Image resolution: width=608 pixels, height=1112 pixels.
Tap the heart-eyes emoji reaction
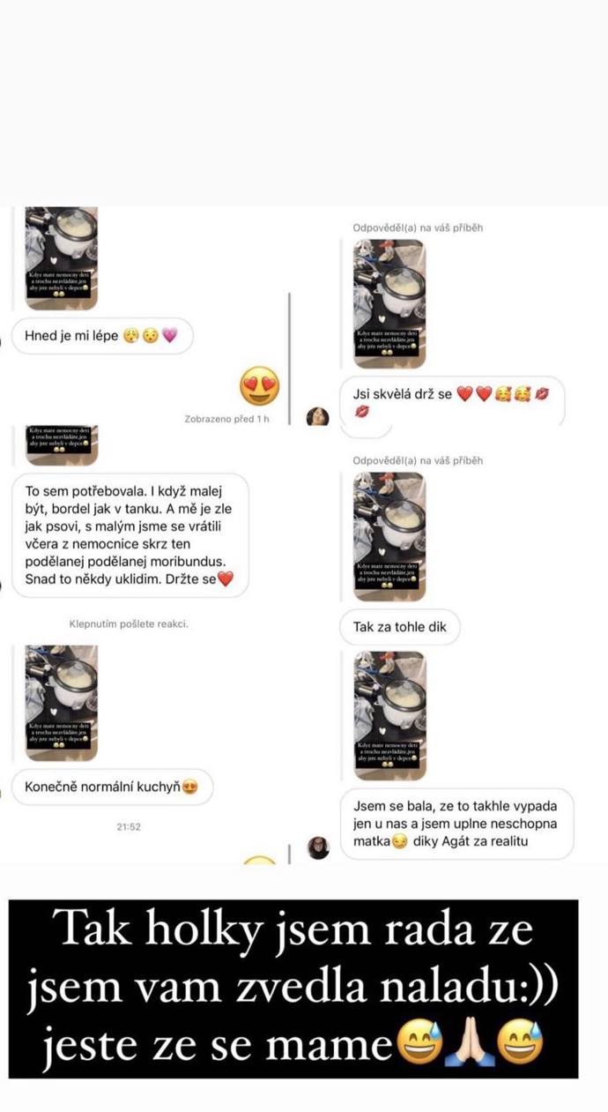click(x=260, y=387)
